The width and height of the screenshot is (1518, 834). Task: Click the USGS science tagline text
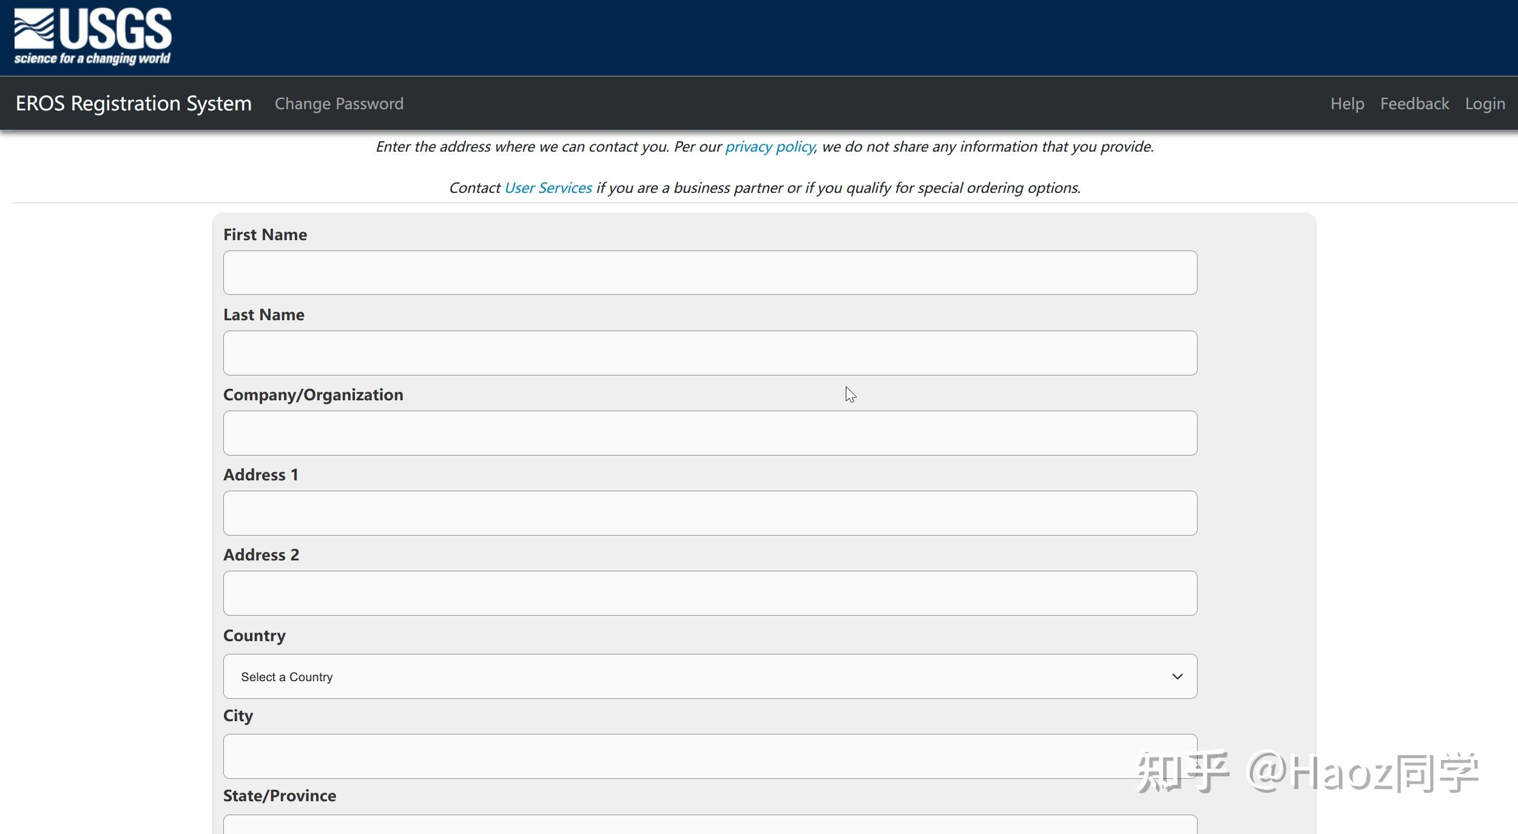click(92, 59)
